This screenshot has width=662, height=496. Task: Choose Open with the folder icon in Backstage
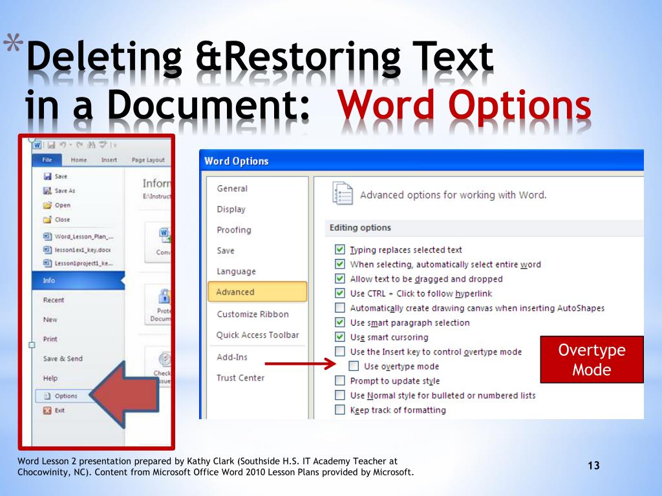point(57,205)
